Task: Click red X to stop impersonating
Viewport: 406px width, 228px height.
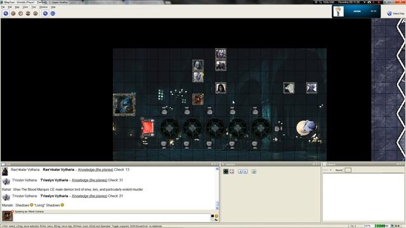Action: pos(13,212)
